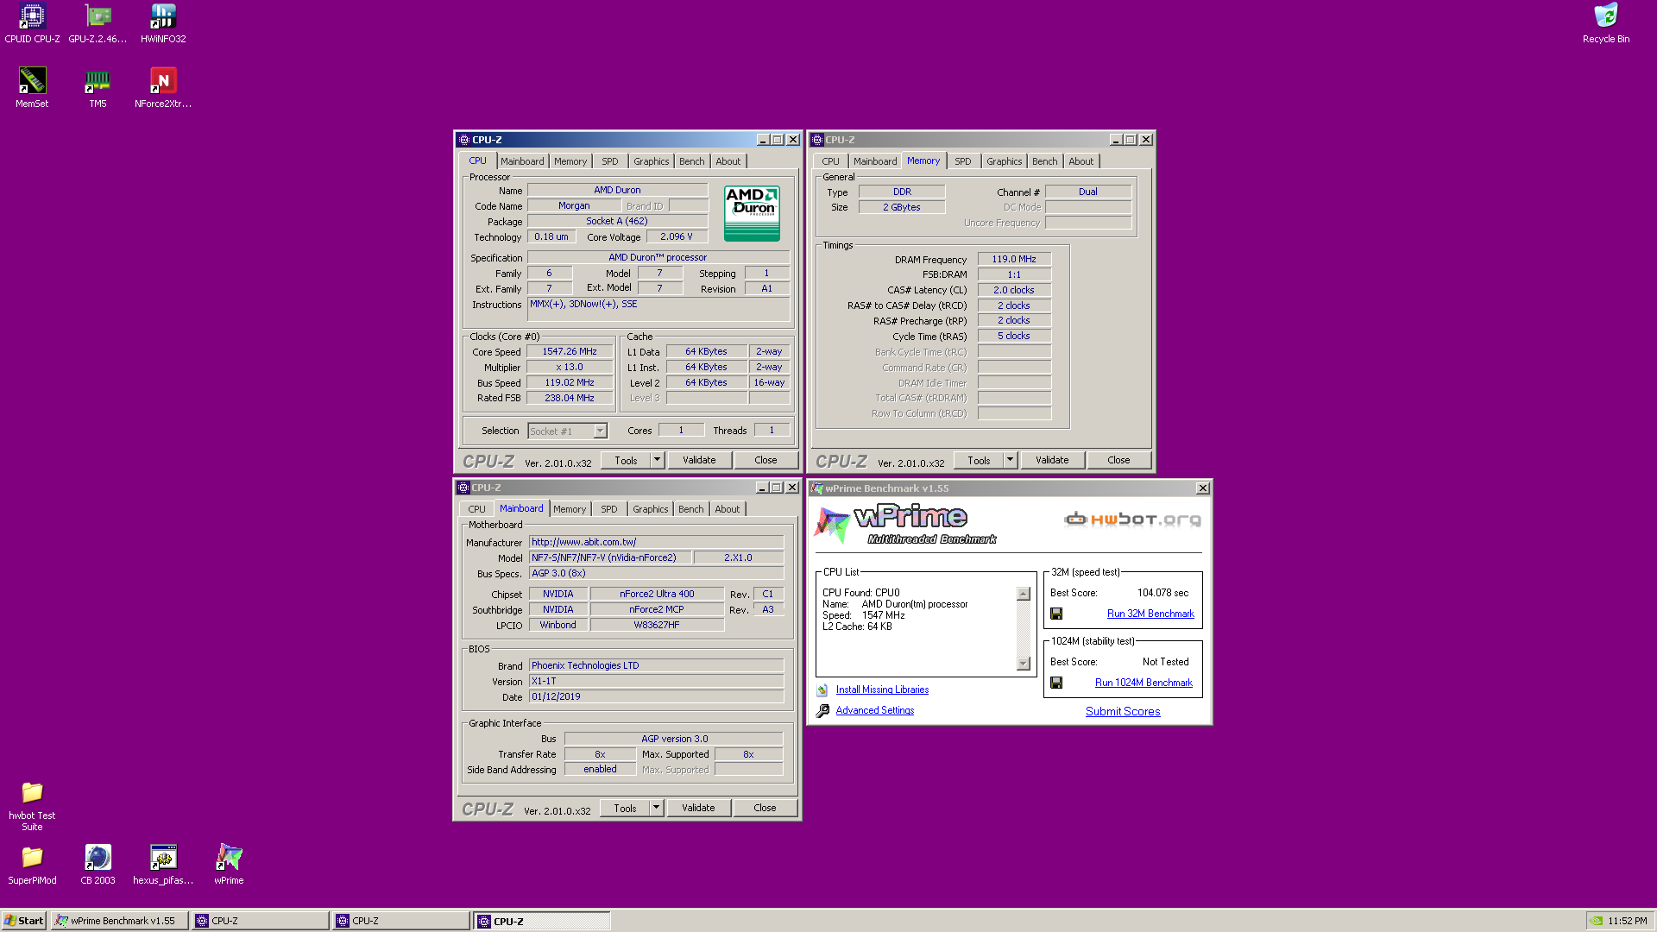Close the wPrime Benchmark window
The height and width of the screenshot is (932, 1657).
[x=1203, y=488]
